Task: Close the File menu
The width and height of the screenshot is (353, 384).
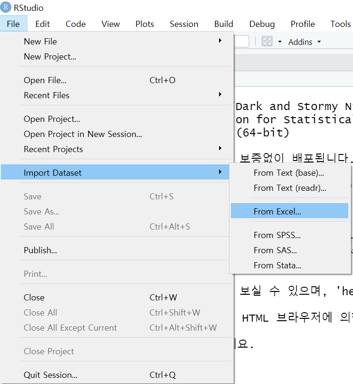Action: (x=13, y=24)
